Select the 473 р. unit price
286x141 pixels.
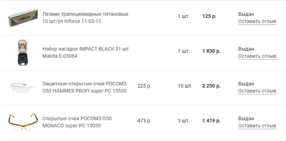144,121
